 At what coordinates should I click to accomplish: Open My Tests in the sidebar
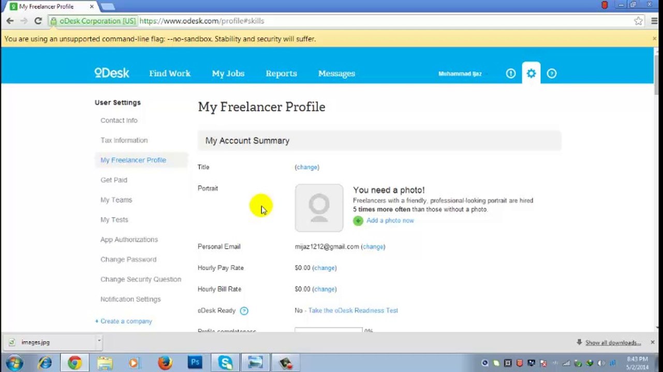point(114,220)
